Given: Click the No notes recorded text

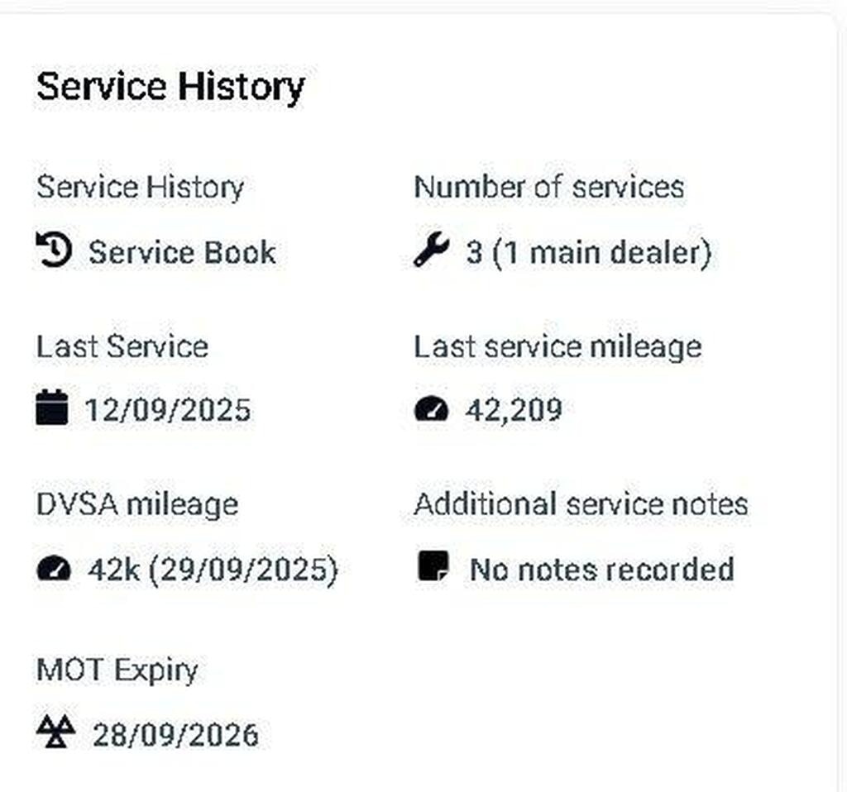Looking at the screenshot, I should click(601, 570).
